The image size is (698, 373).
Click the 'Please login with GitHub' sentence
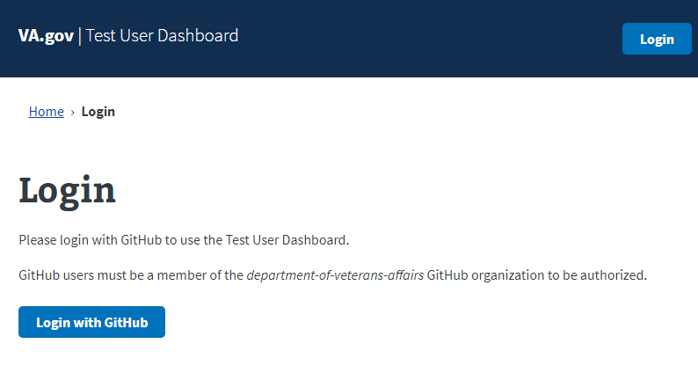tap(184, 239)
